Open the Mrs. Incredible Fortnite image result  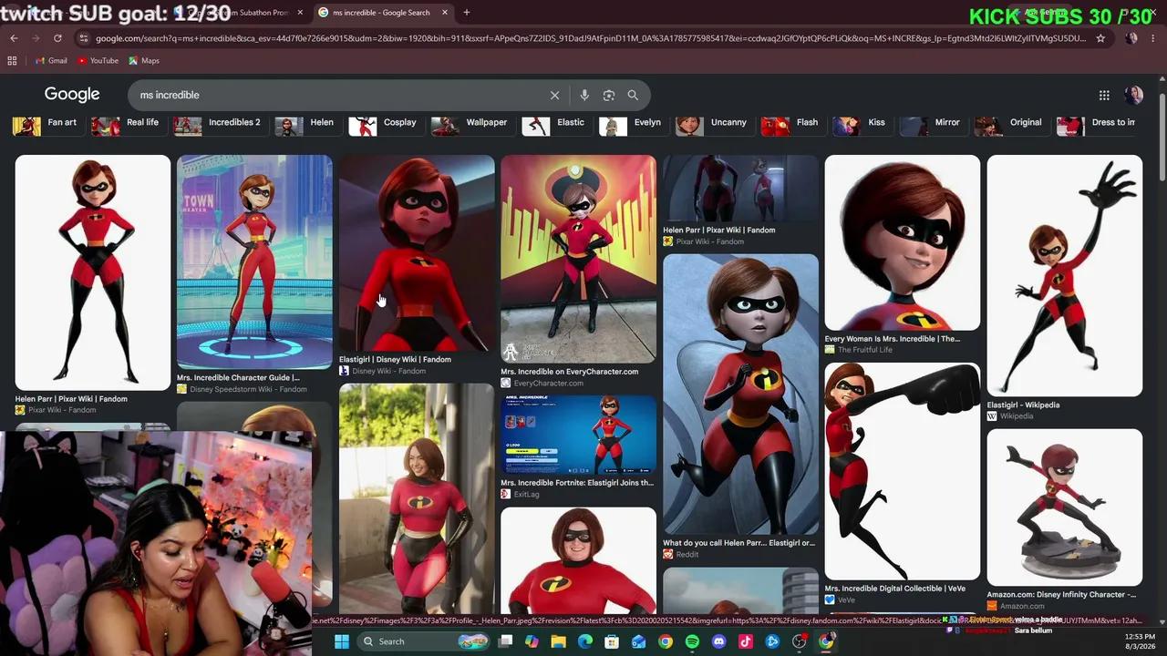point(578,435)
